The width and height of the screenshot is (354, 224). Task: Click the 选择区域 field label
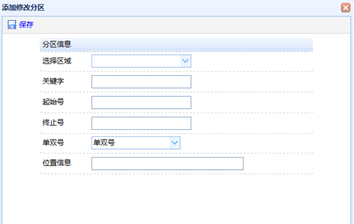coord(57,61)
